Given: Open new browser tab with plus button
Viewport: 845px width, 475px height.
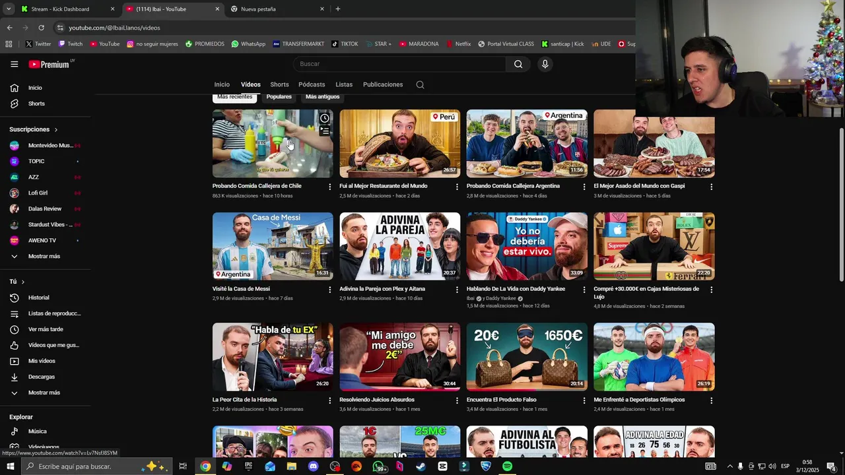Looking at the screenshot, I should coord(338,9).
